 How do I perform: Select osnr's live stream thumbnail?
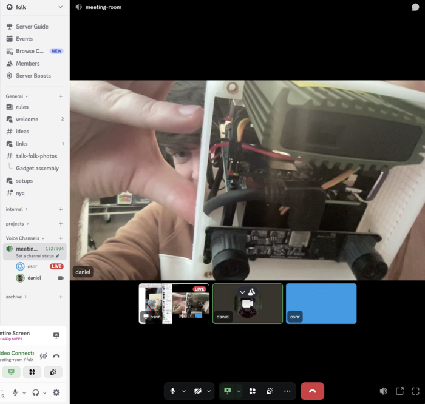coord(174,303)
